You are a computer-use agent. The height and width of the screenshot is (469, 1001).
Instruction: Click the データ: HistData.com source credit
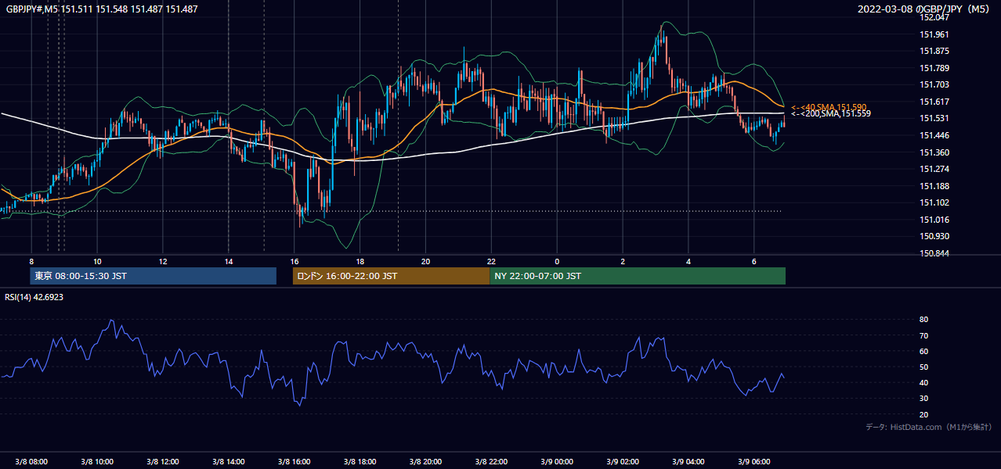pyautogui.click(x=929, y=428)
